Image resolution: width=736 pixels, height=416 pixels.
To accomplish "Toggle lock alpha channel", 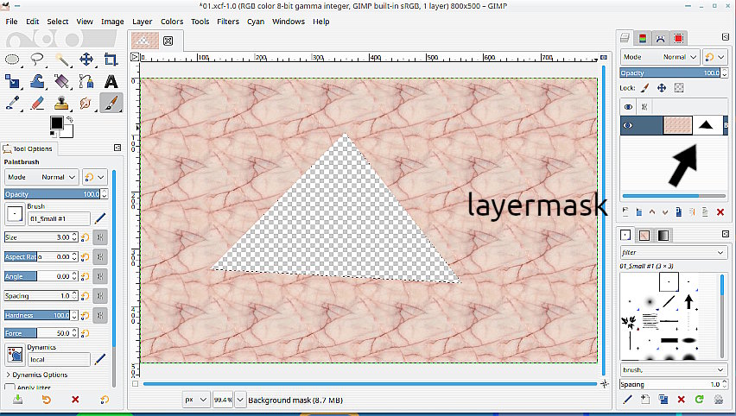I will (679, 88).
